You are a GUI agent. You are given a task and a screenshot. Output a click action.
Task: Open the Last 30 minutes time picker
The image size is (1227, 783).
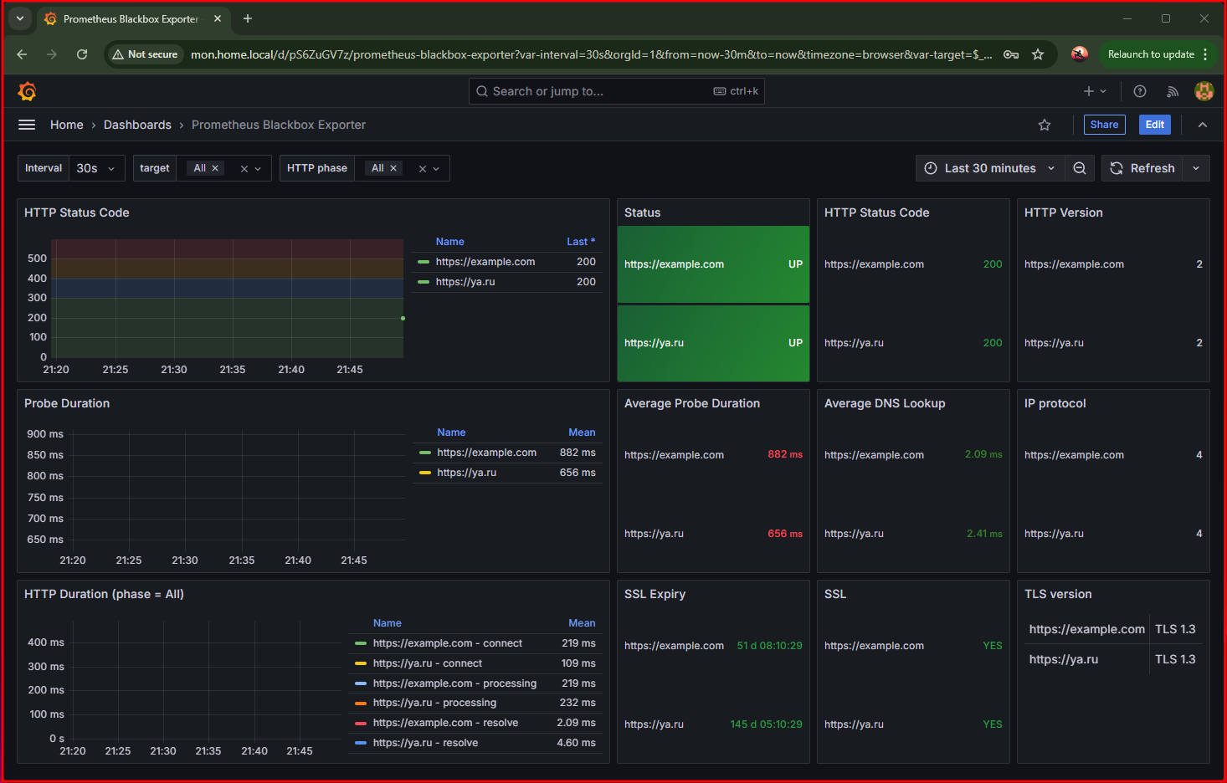click(x=990, y=168)
